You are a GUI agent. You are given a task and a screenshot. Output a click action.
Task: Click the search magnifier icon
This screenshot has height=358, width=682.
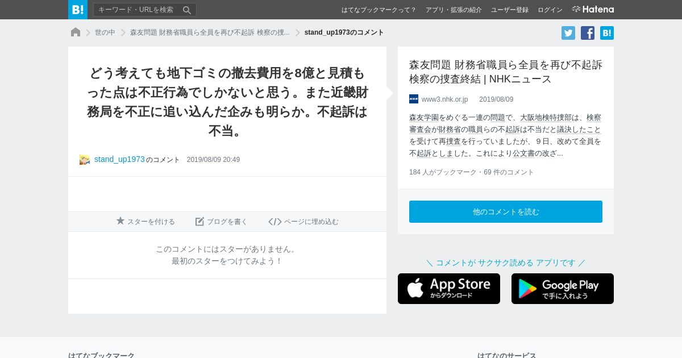pos(187,10)
